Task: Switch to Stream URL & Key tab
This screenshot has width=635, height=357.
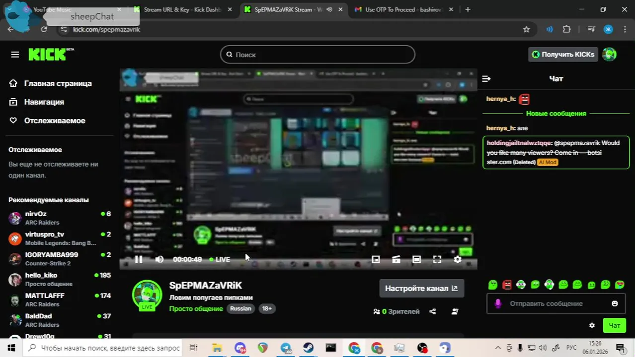Action: [182, 9]
